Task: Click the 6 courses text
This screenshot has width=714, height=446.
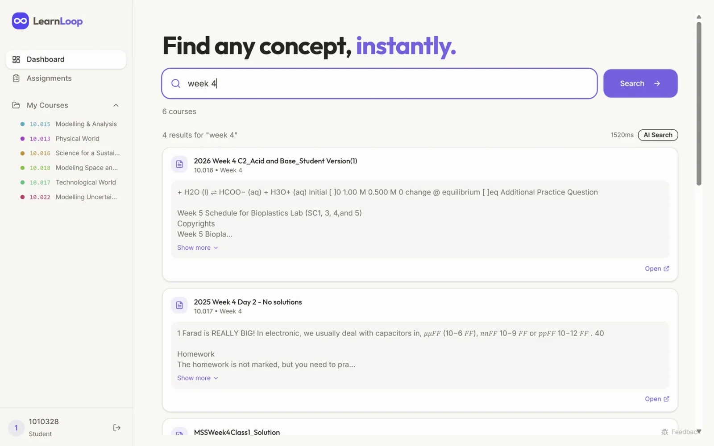Action: pyautogui.click(x=179, y=111)
